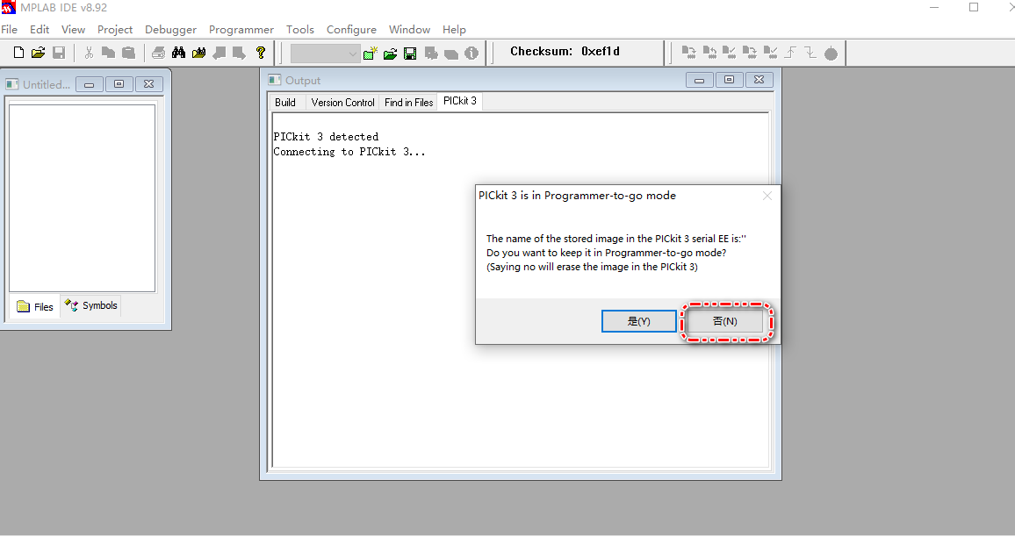The image size is (1015, 537).
Task: Click 否(N) to erase stored image
Action: [x=725, y=321]
